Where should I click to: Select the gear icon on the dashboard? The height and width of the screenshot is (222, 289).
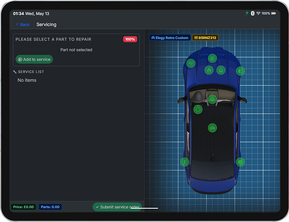tap(213, 99)
